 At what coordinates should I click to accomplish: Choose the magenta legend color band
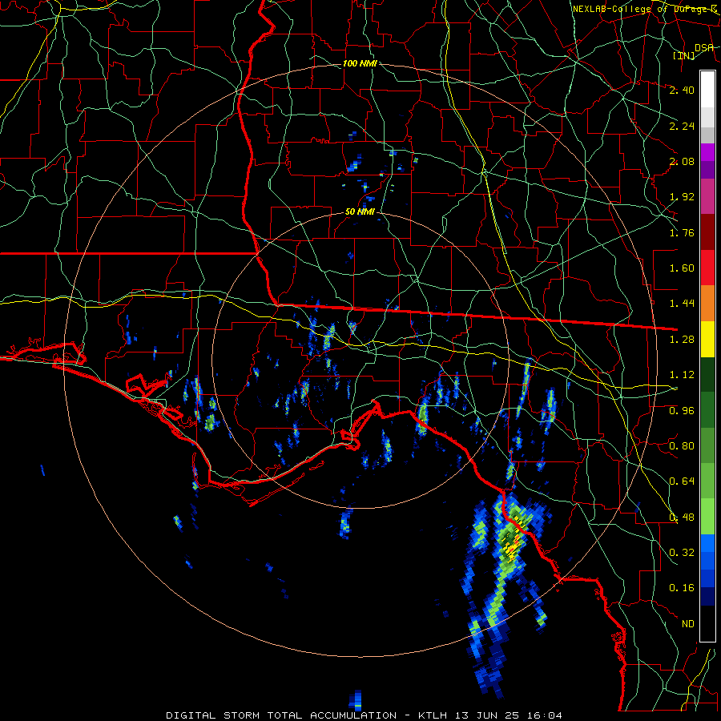pos(707,196)
